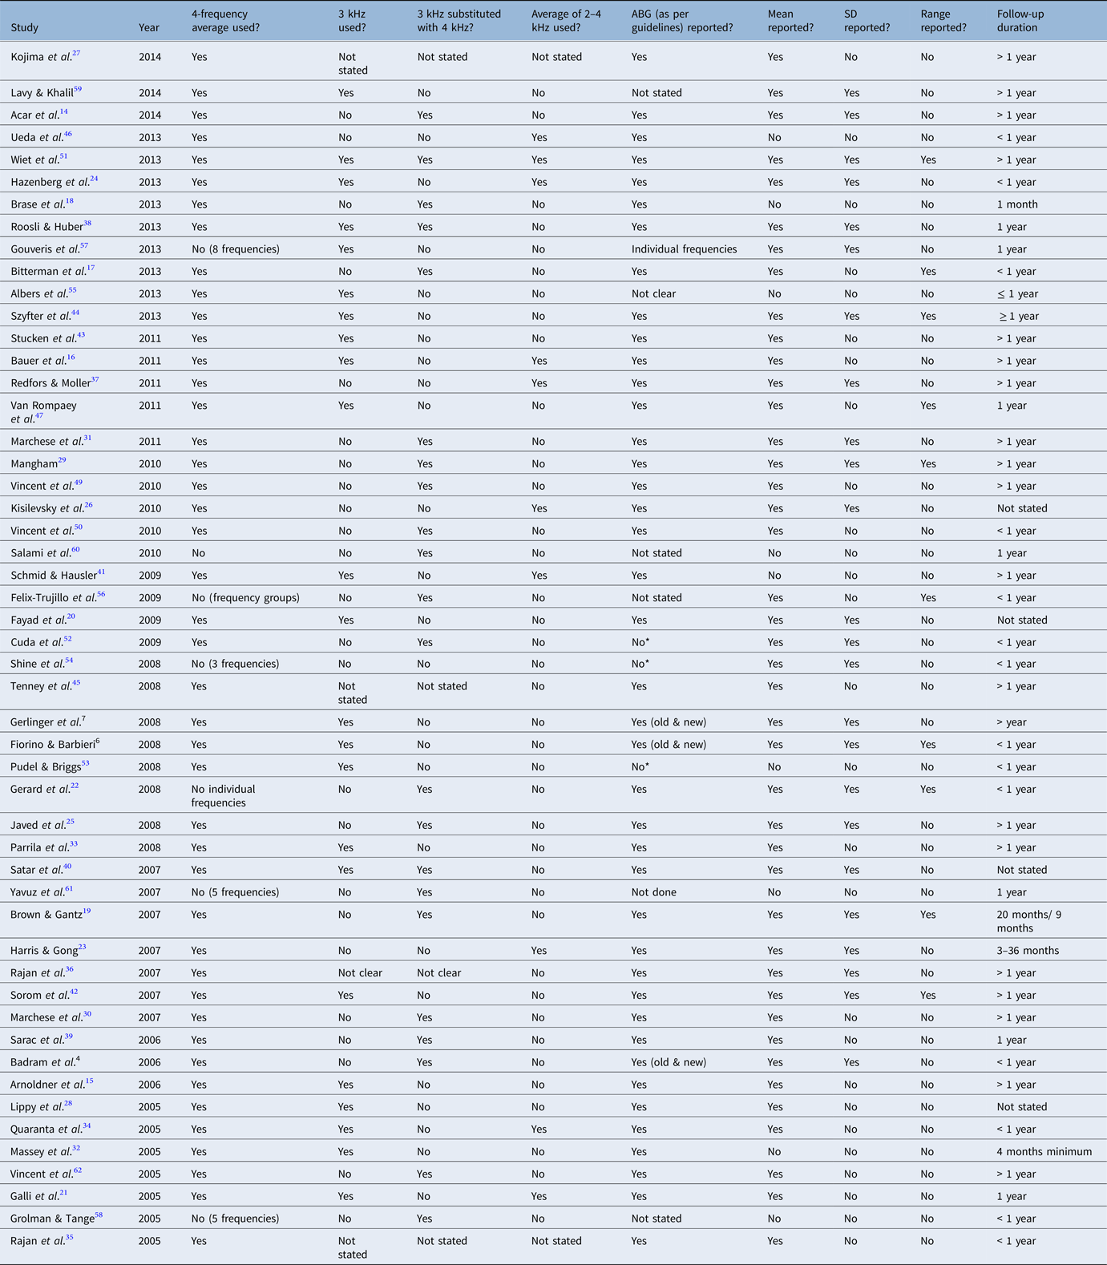
Task: Select 'Lippy et al.' study name
Action: click(x=37, y=1107)
